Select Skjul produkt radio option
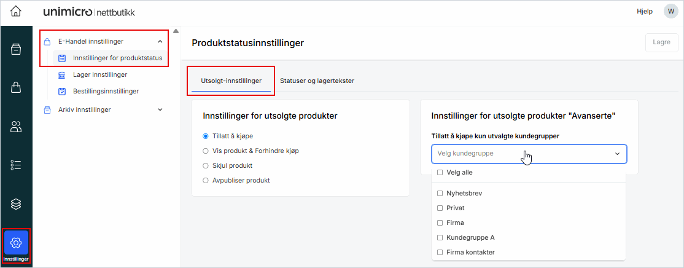Viewport: 684px width, 268px height. (x=206, y=165)
